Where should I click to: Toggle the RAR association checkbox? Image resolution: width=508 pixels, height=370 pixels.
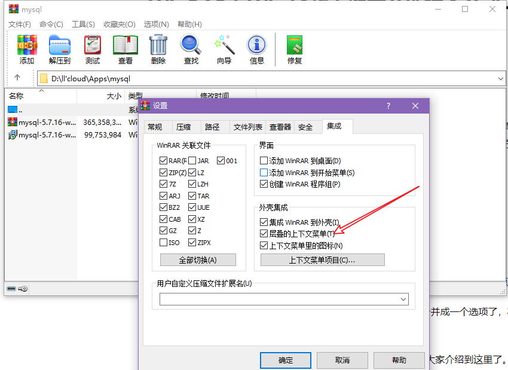tap(163, 161)
